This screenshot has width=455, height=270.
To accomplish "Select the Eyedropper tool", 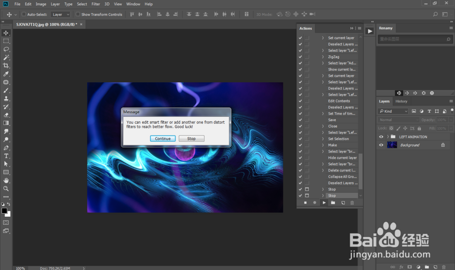I will click(6, 74).
